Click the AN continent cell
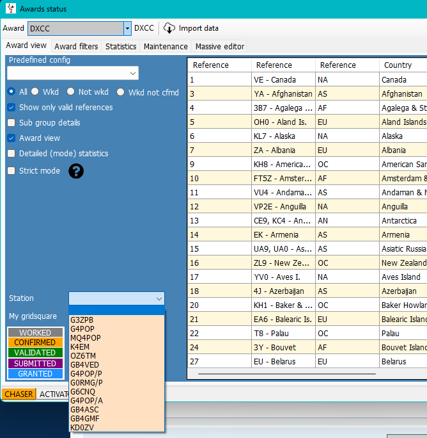 click(347, 221)
